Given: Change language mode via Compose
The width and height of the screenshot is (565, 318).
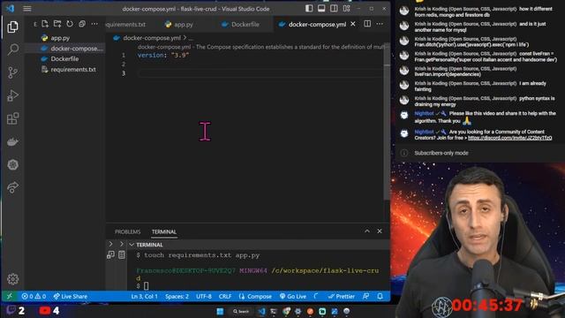Looking at the screenshot, I should click(x=255, y=297).
